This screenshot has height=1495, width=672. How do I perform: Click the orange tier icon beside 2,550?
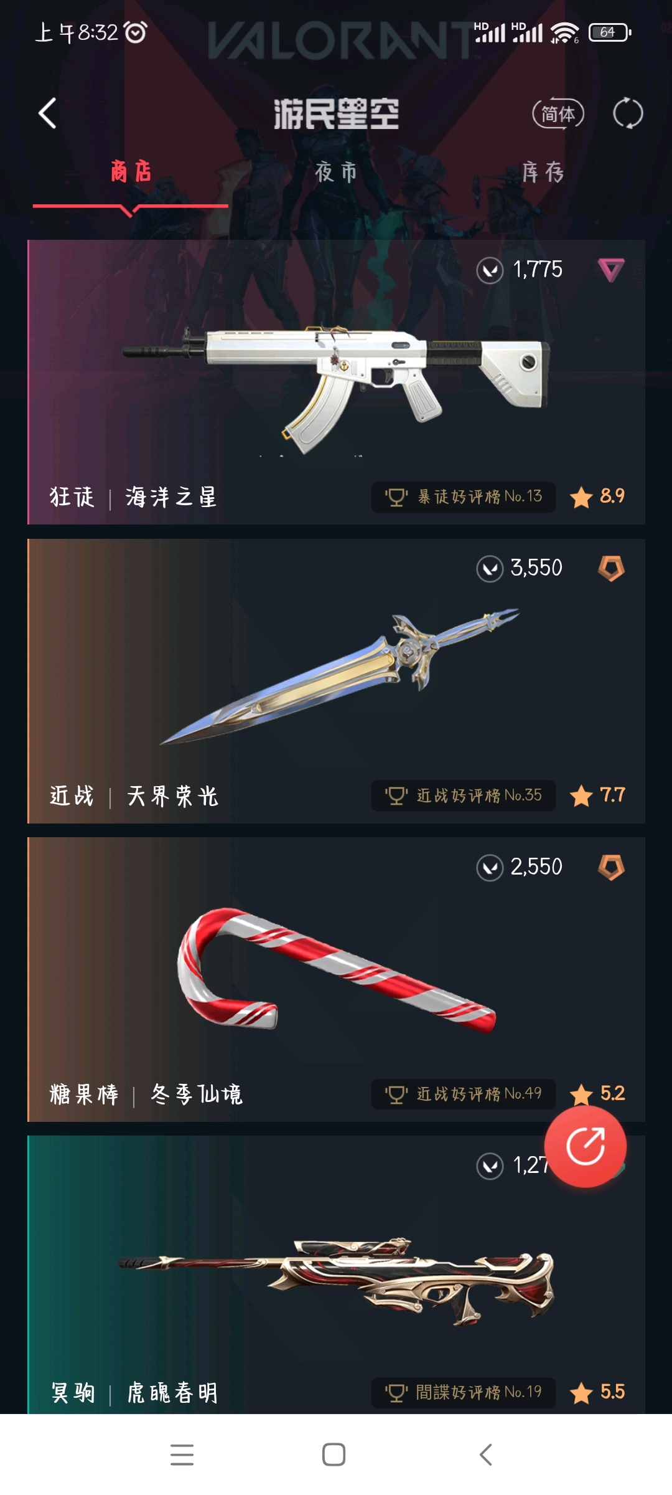[x=611, y=867]
